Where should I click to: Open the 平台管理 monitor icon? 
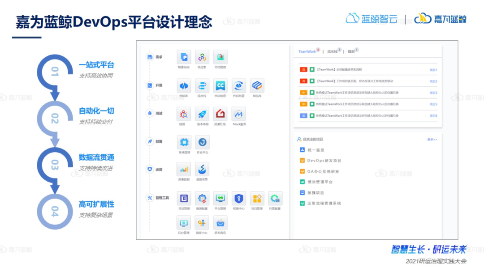[x=220, y=198]
